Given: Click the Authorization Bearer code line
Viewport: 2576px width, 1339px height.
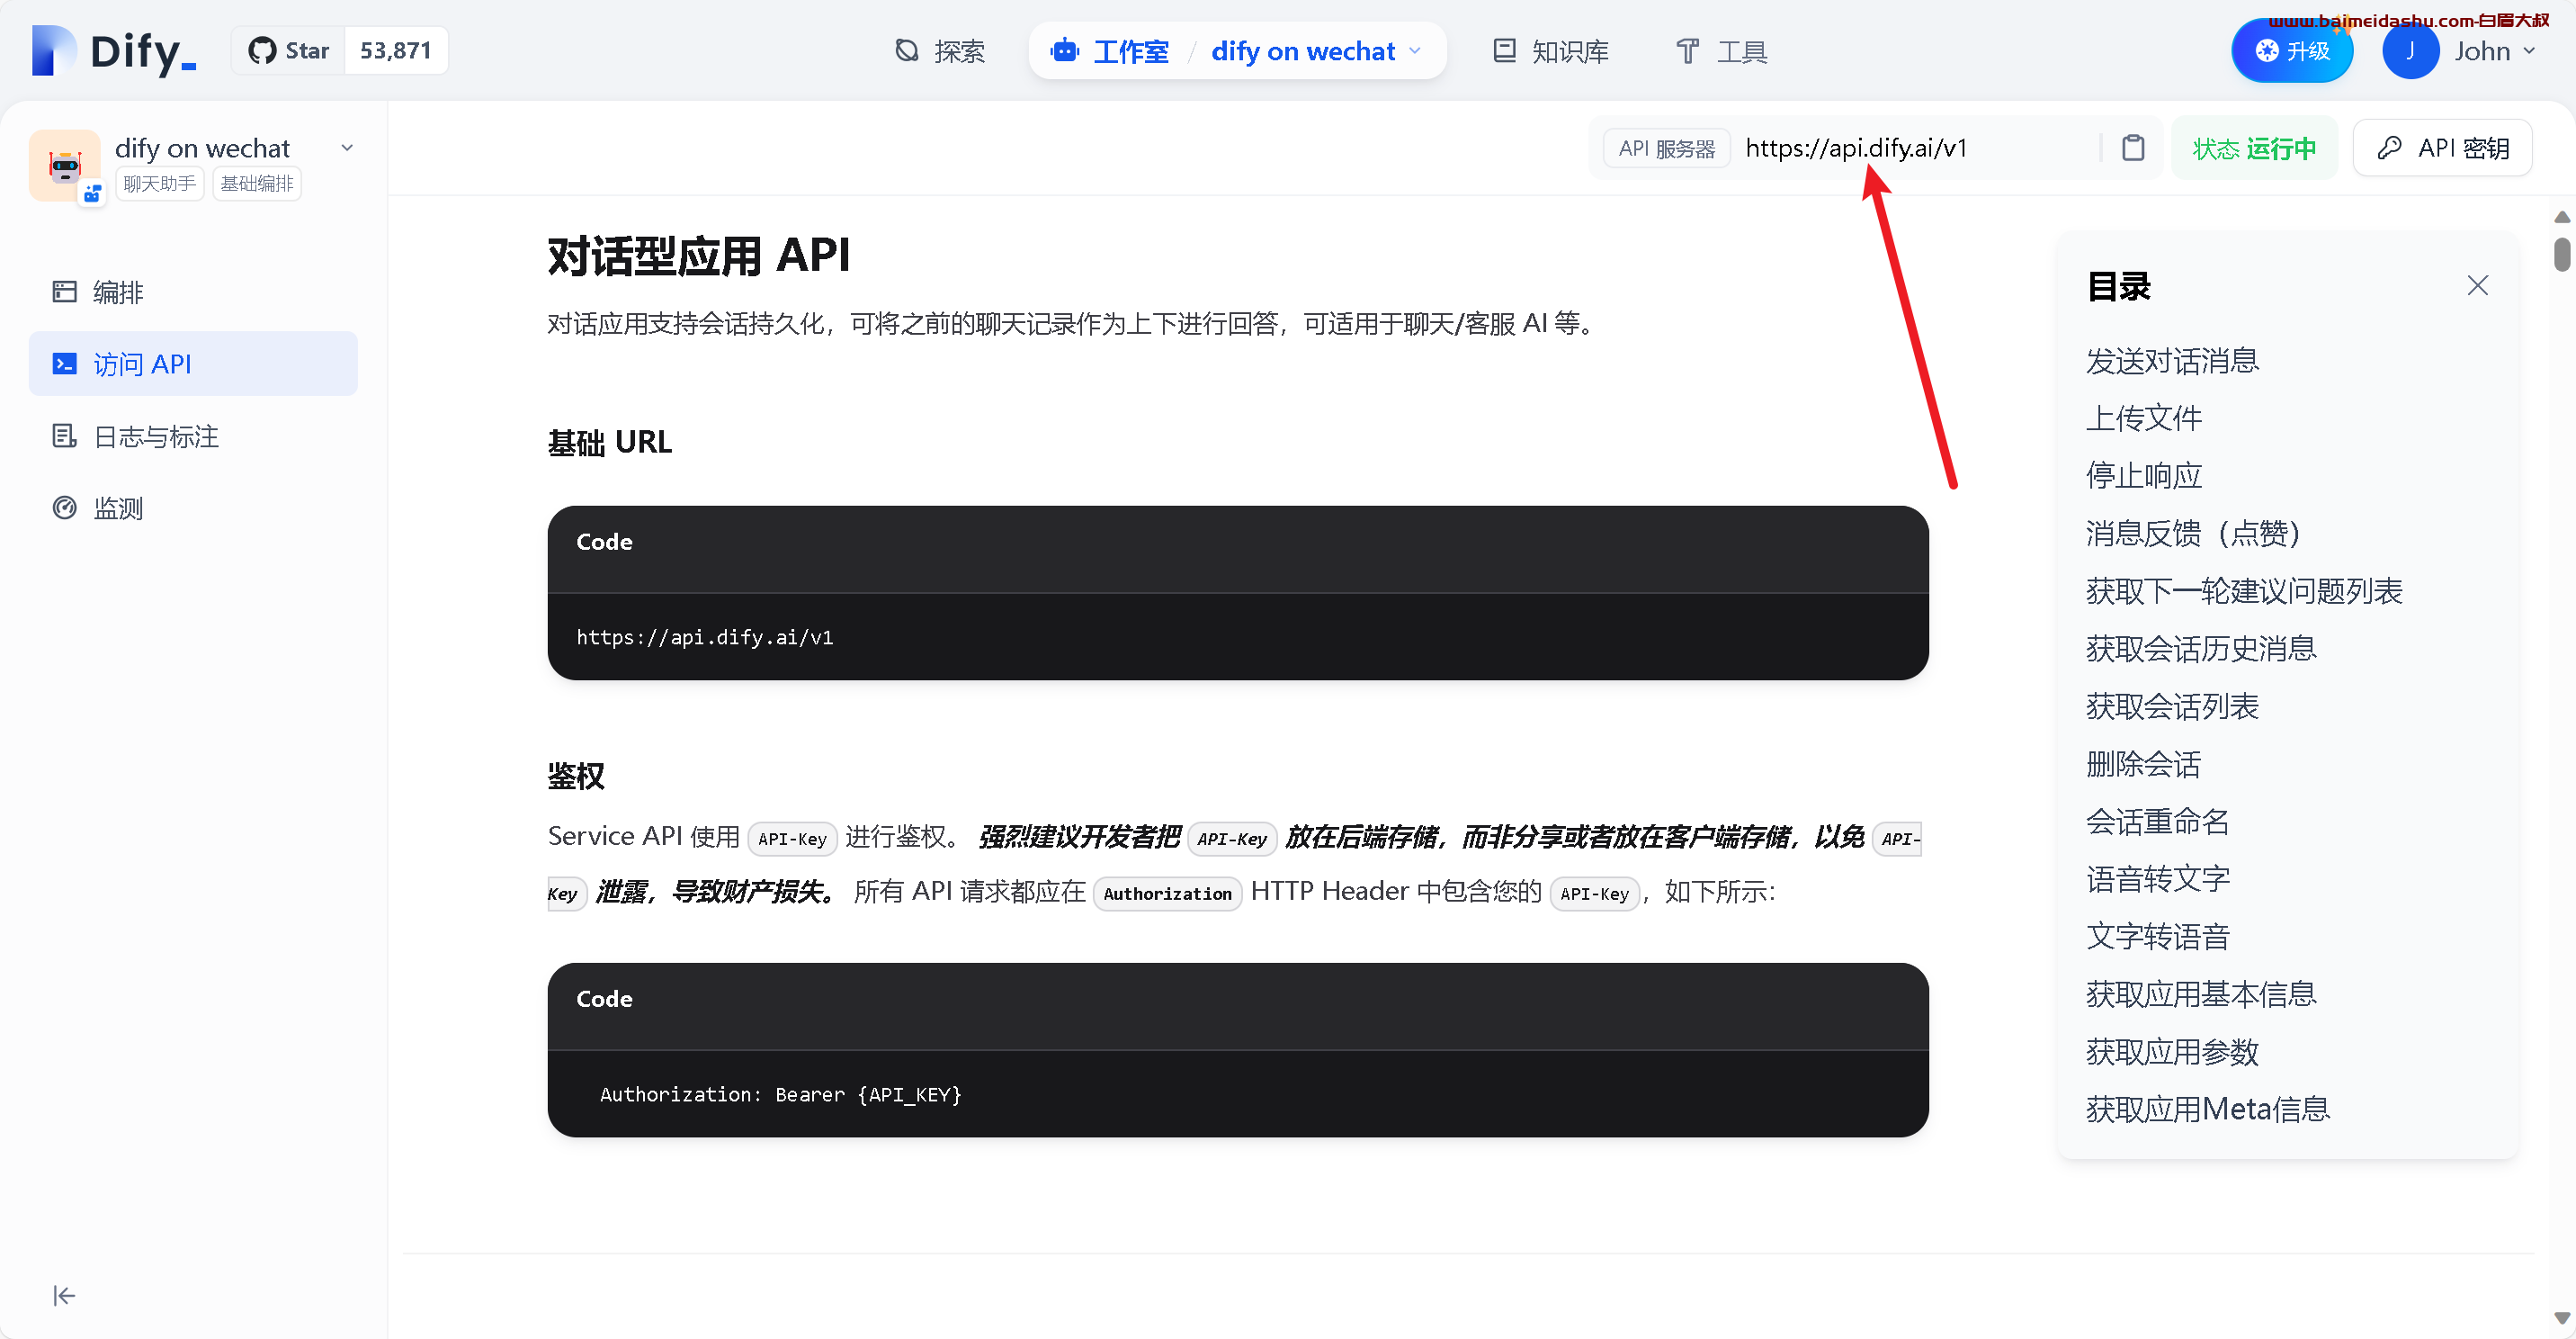Looking at the screenshot, I should 780,1095.
